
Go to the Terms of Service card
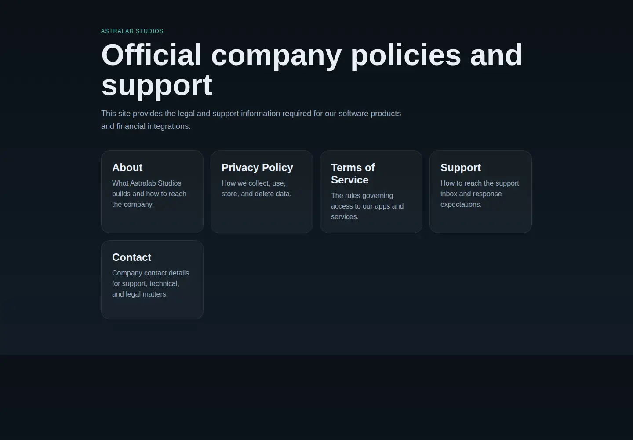(371, 192)
